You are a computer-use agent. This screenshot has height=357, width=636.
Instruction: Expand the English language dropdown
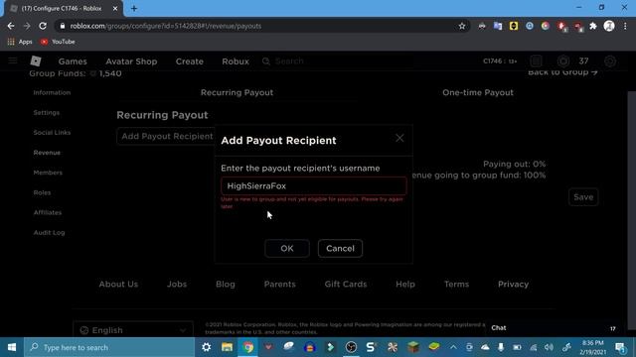click(133, 329)
